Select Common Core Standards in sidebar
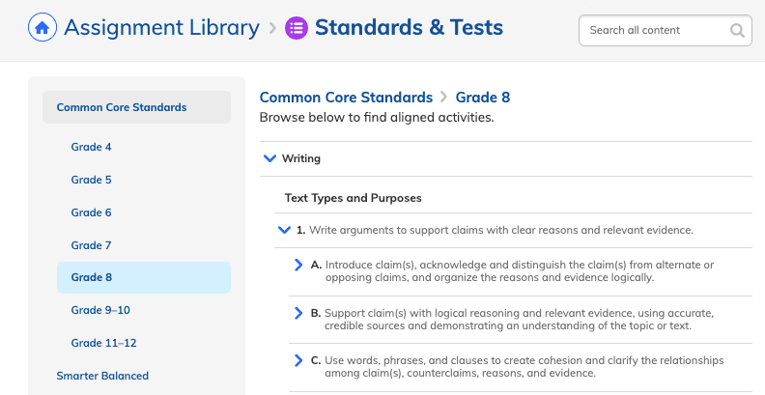765x395 pixels. pyautogui.click(x=122, y=107)
